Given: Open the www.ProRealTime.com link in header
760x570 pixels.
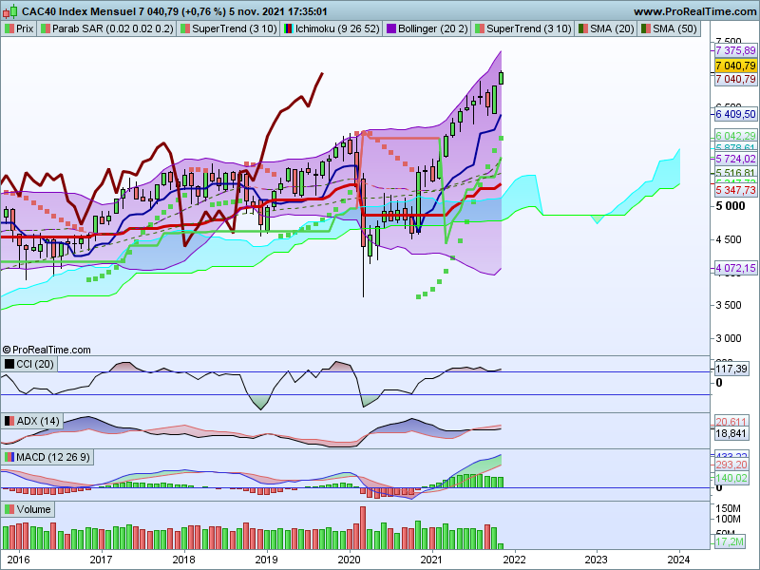Looking at the screenshot, I should [695, 11].
